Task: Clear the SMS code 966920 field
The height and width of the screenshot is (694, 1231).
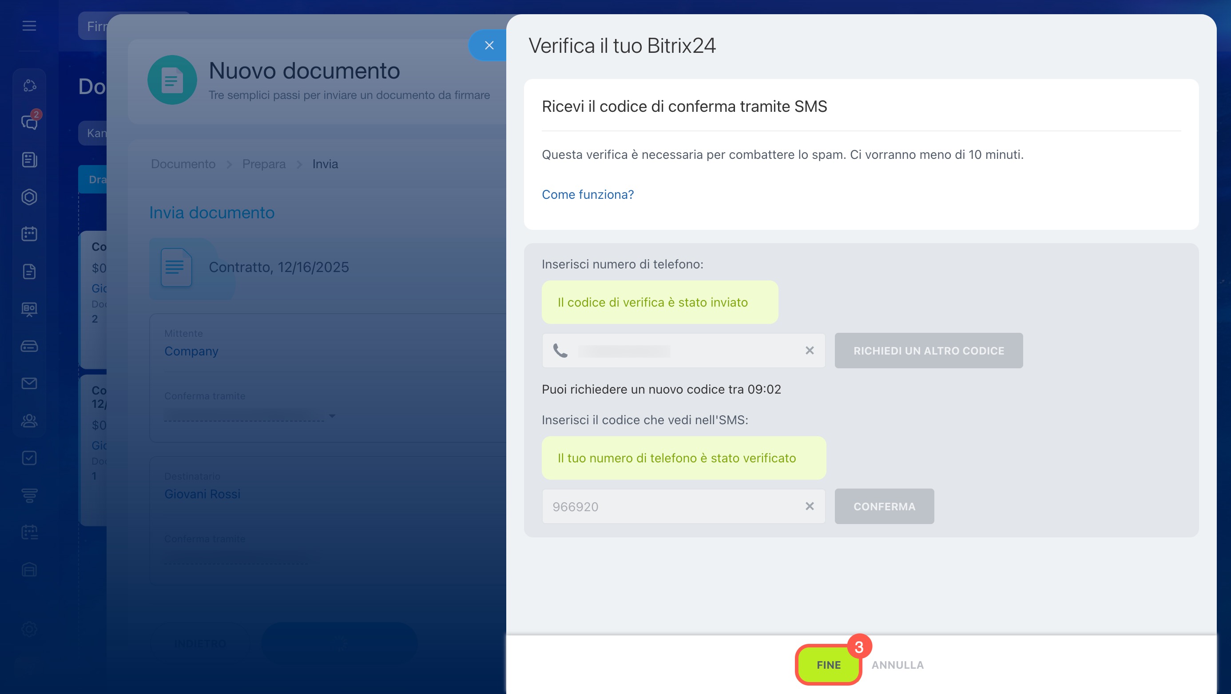Action: point(809,506)
